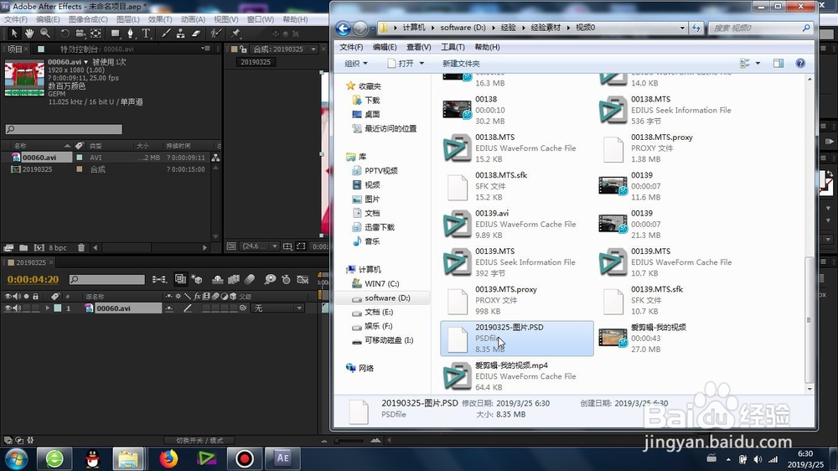Open Explorer 工具(T) menu
The image size is (838, 471).
[453, 47]
